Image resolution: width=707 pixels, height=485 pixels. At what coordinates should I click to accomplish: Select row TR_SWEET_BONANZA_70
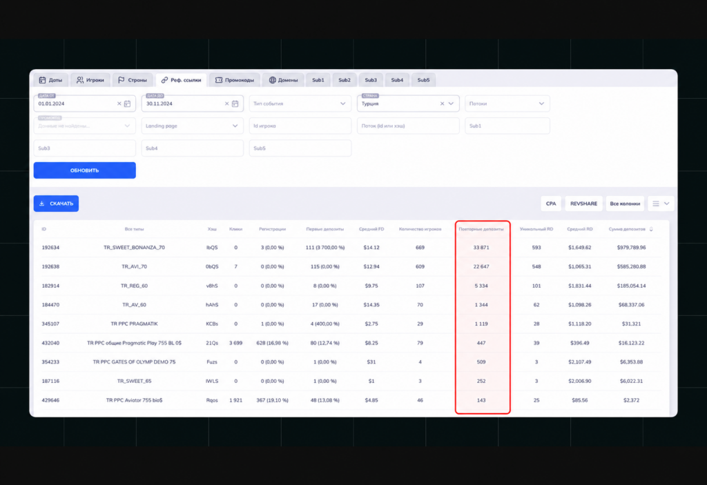(x=351, y=248)
